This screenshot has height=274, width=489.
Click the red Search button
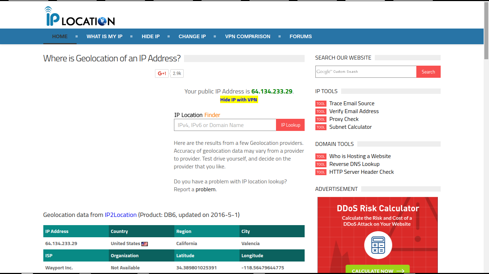(429, 72)
